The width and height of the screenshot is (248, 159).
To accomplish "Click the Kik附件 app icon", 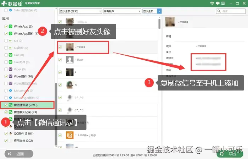I will point(10,48).
